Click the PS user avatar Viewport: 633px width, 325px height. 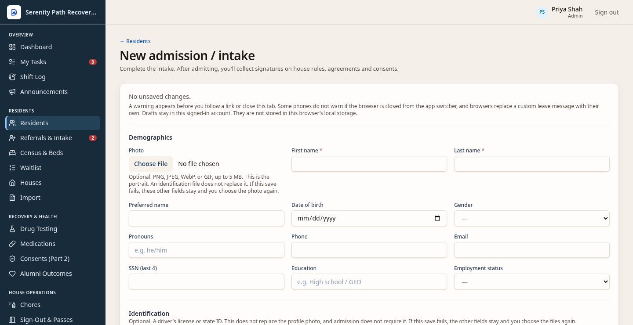coord(542,12)
